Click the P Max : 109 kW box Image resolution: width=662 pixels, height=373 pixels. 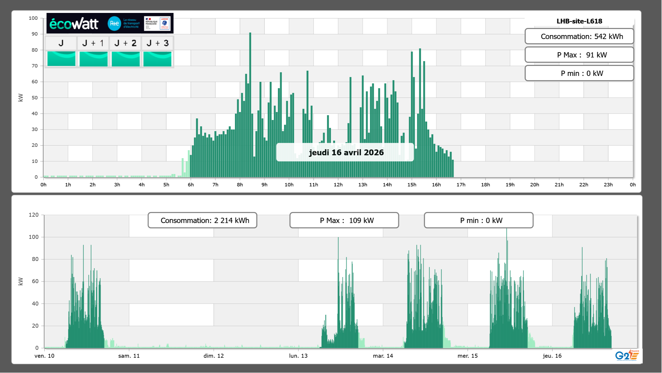tap(344, 220)
